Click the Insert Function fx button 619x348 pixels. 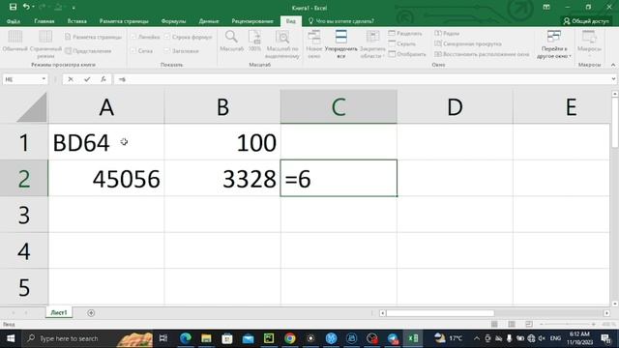click(x=103, y=79)
